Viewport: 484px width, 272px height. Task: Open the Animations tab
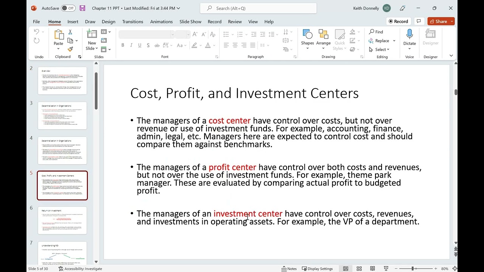click(x=161, y=22)
